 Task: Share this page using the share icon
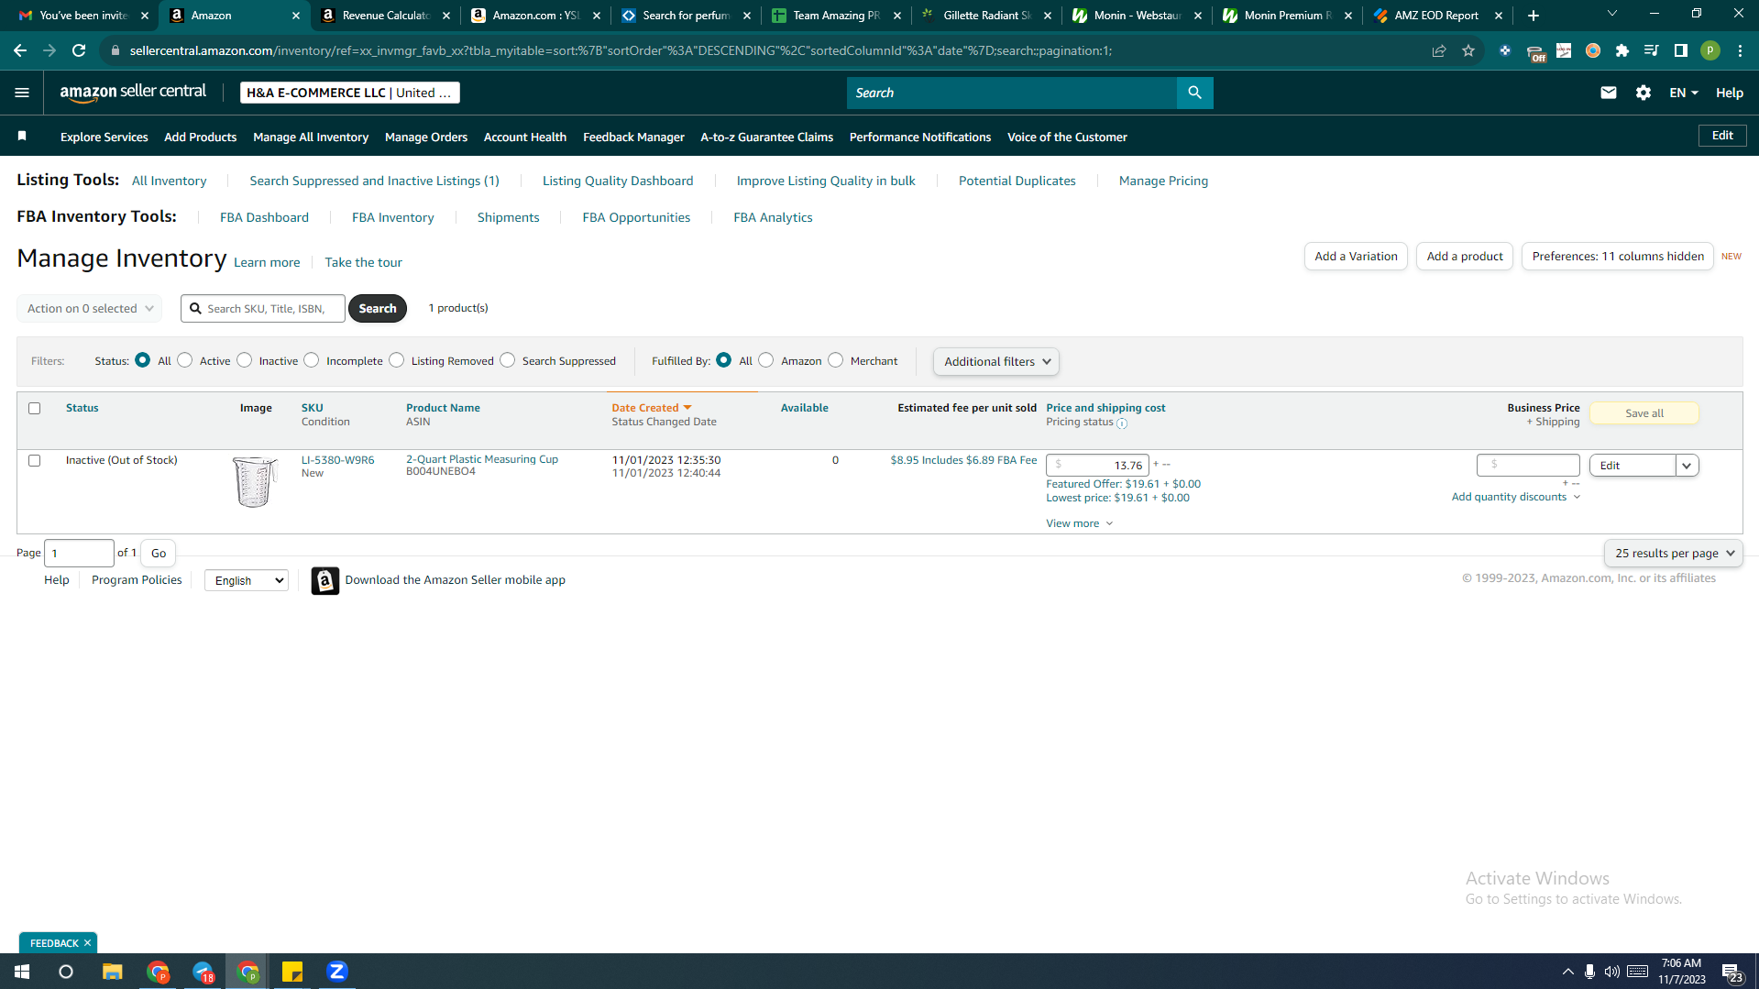(x=1439, y=50)
